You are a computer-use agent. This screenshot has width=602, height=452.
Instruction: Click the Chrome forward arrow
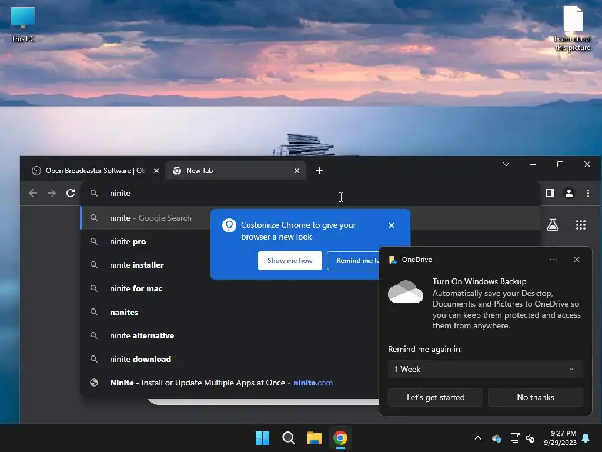tap(52, 193)
